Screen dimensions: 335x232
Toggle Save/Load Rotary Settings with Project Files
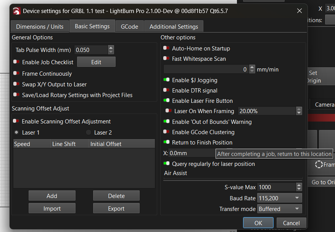[16, 95]
